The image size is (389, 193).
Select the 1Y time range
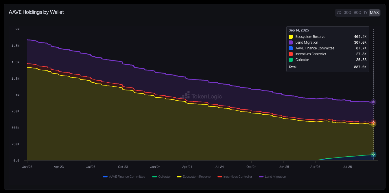pyautogui.click(x=366, y=12)
